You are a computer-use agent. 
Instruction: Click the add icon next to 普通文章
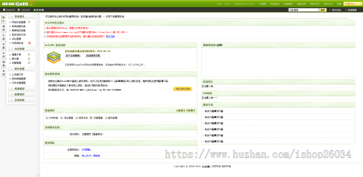29,54
